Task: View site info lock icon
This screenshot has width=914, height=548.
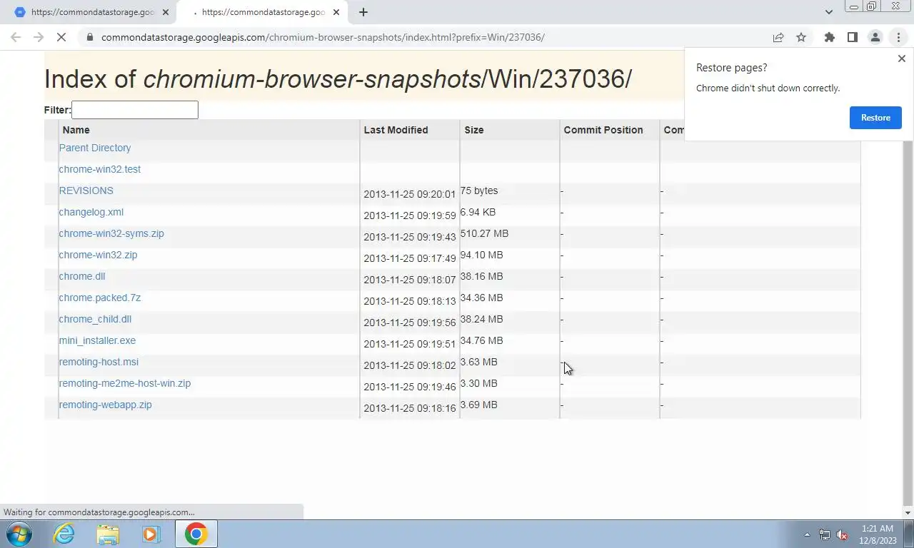Action: pyautogui.click(x=89, y=37)
